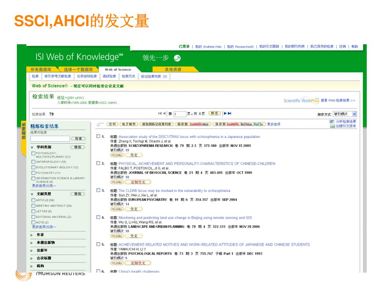Check the Psychology, Multidisciplinary category
The width and height of the screenshot is (384, 288).
pos(33,153)
